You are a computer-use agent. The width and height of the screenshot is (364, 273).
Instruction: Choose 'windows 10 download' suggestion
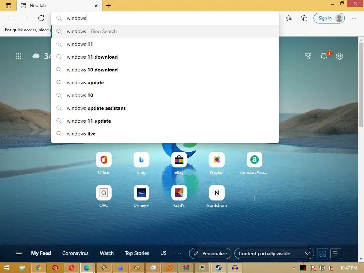[x=165, y=70]
